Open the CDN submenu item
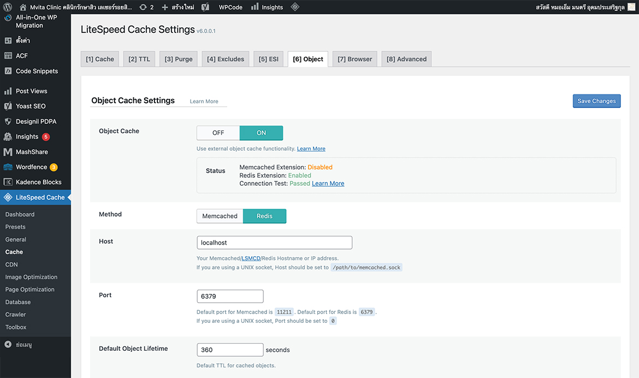 11,264
